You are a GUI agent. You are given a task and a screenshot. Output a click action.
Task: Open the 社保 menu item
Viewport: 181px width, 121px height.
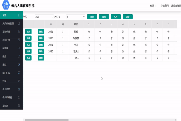click(4, 81)
